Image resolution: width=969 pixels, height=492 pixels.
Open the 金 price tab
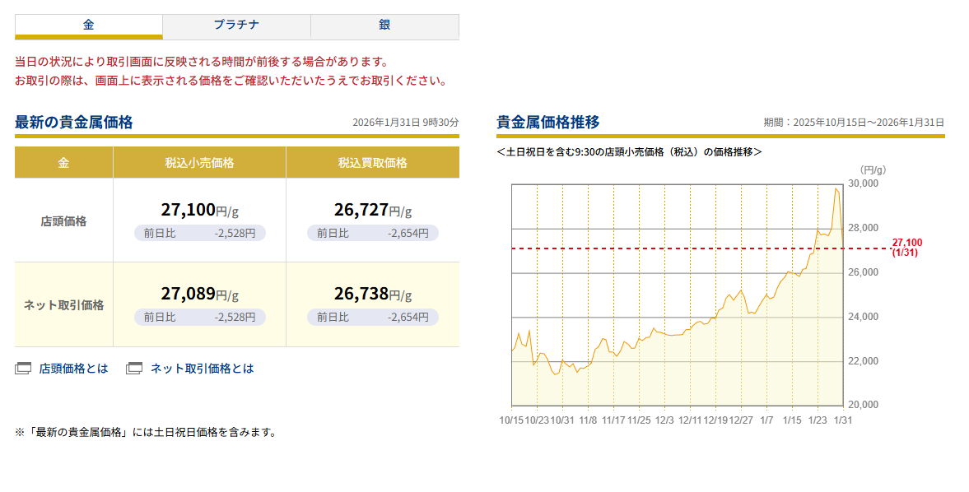click(x=89, y=26)
